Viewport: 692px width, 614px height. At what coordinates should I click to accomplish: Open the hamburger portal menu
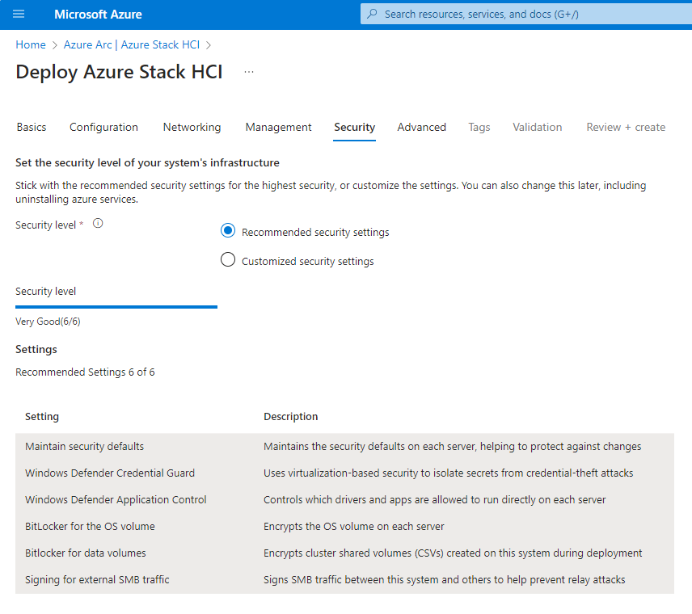click(19, 15)
